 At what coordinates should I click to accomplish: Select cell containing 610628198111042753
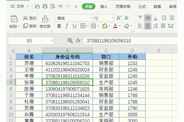pyautogui.click(x=67, y=63)
